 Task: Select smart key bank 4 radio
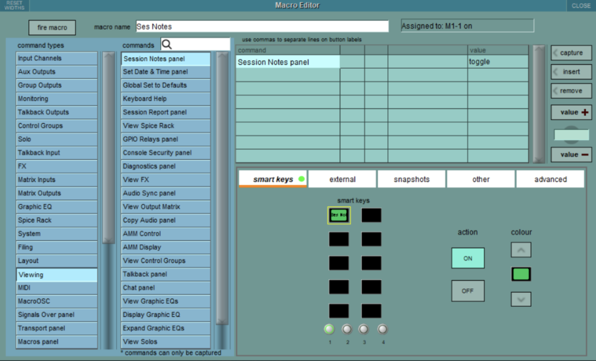point(382,329)
